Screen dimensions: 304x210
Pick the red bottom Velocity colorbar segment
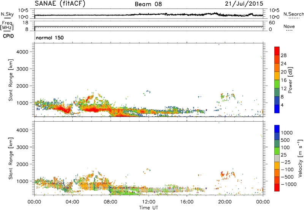click(277, 188)
